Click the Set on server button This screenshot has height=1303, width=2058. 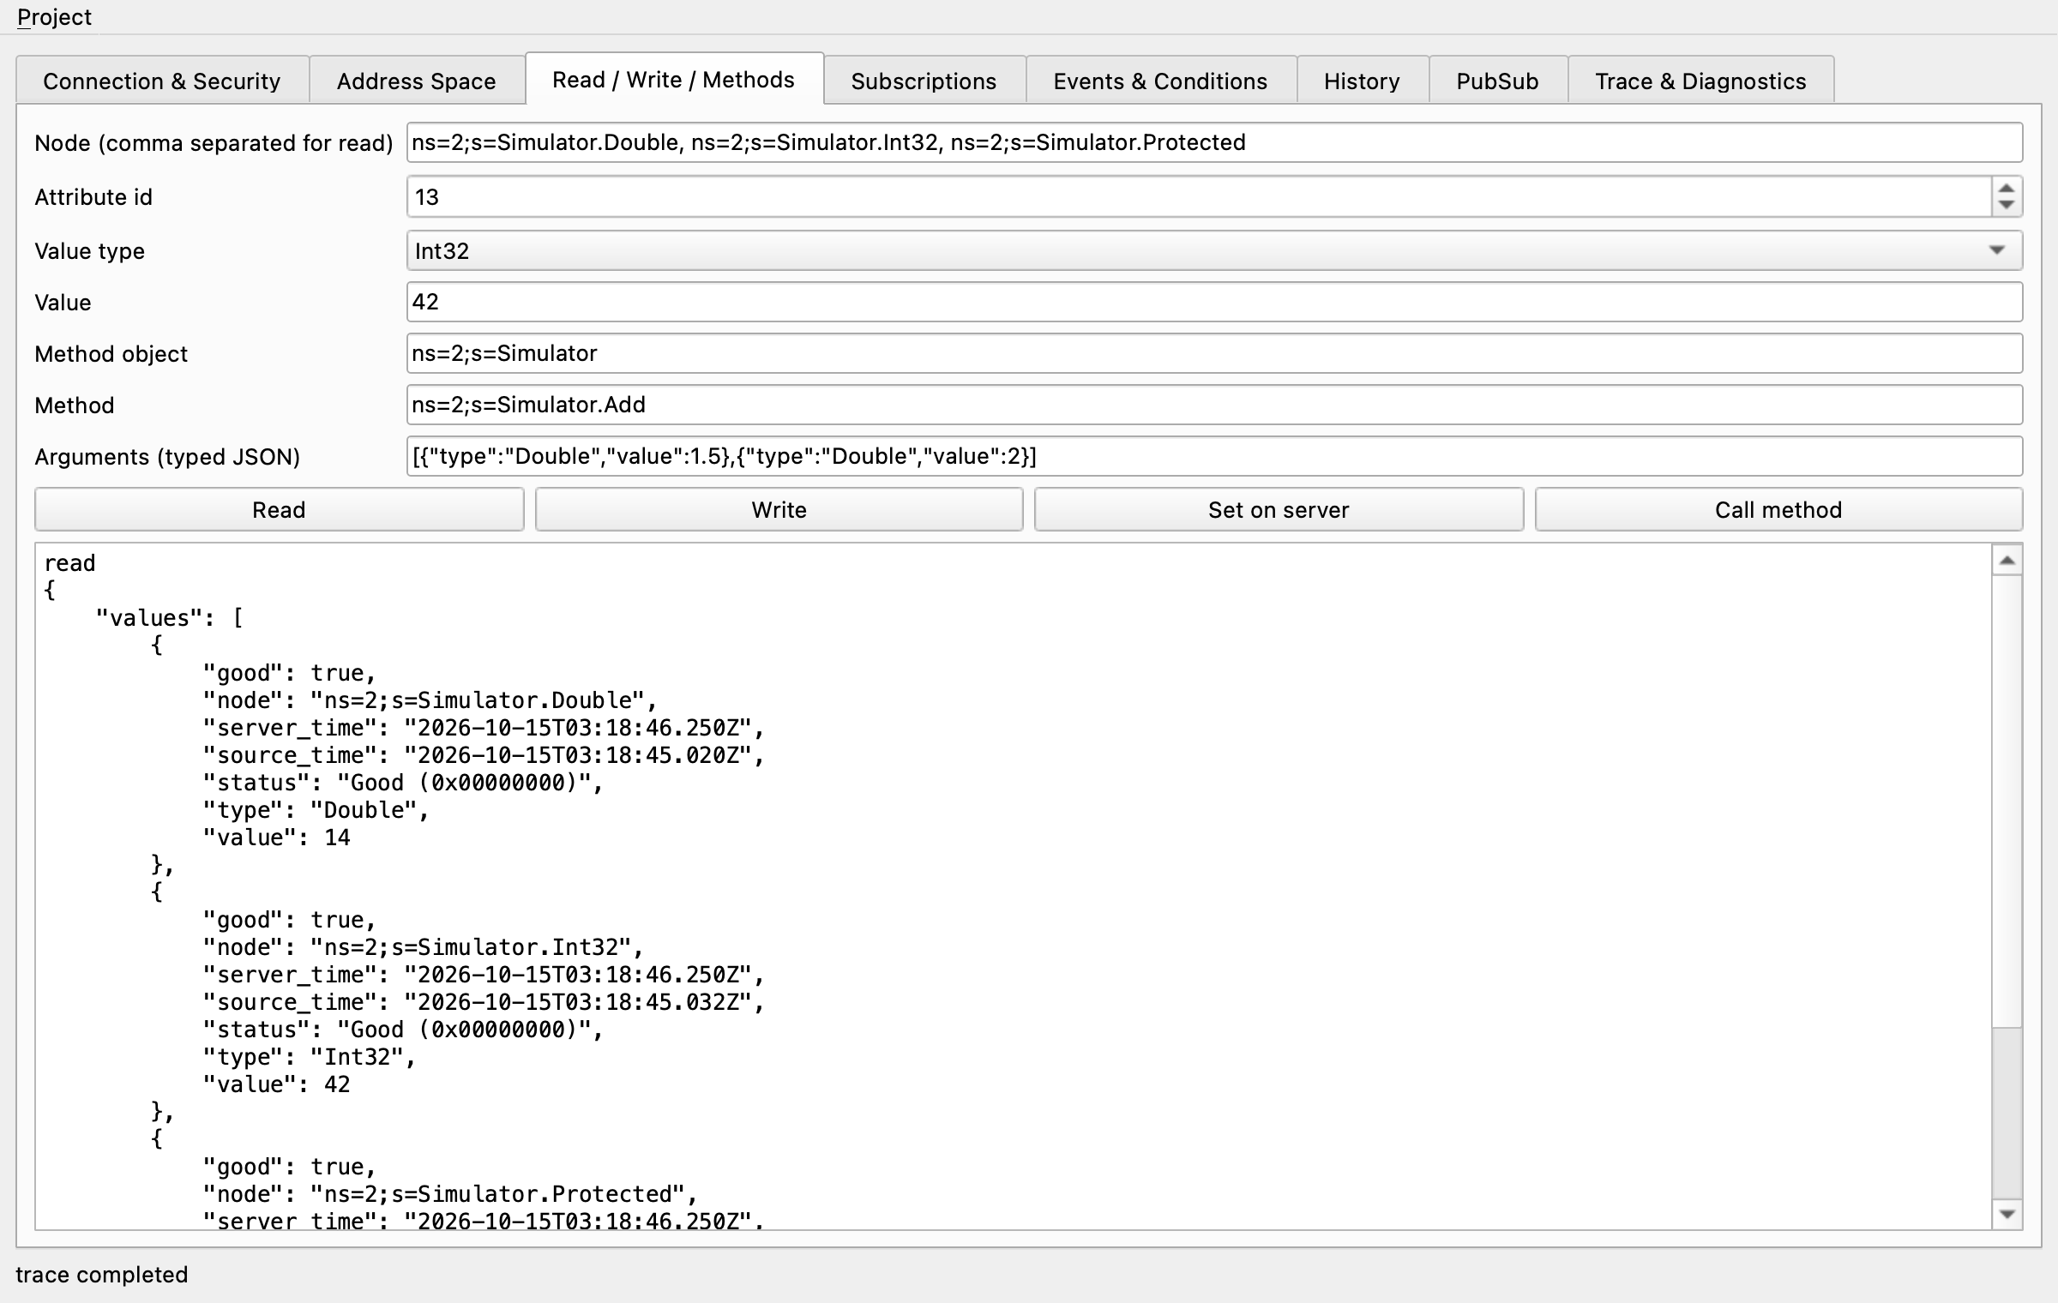click(1279, 510)
